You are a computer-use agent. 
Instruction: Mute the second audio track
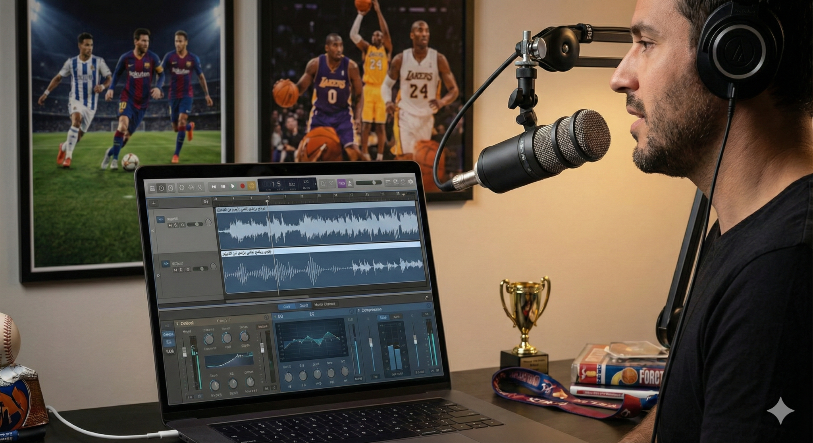click(175, 270)
